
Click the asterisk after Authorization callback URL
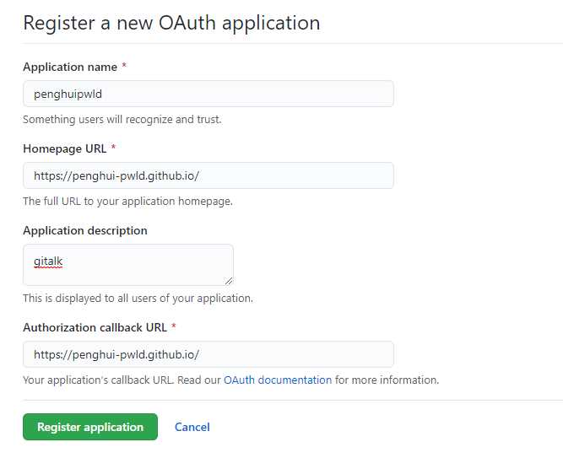pyautogui.click(x=174, y=326)
